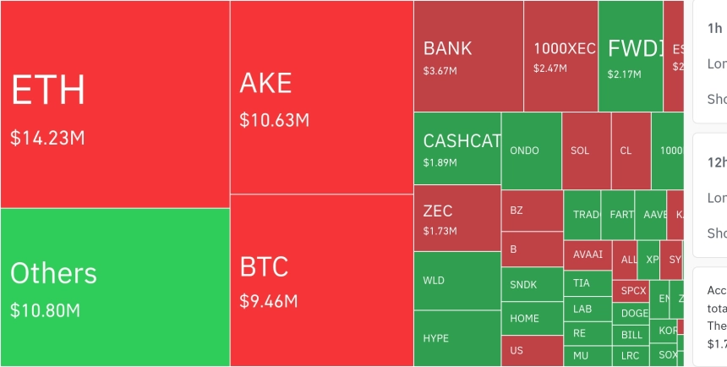727x367 pixels.
Task: Select the ZEC $1.73M tile
Action: pos(457,218)
